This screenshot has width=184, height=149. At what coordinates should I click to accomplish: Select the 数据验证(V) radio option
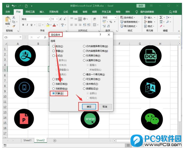tap(90, 89)
